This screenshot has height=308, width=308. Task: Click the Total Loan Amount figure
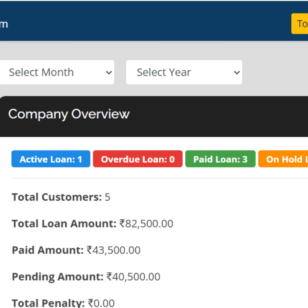coord(92,223)
